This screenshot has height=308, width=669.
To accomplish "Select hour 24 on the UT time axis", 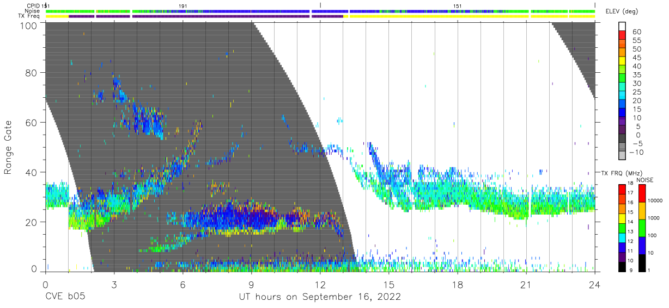I will tap(595, 284).
